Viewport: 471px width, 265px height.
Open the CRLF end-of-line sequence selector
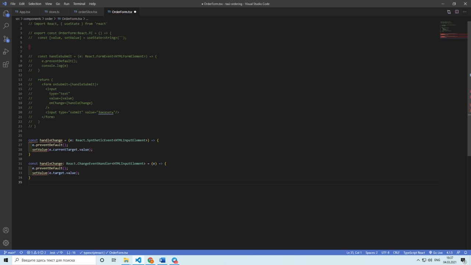pos(396,253)
